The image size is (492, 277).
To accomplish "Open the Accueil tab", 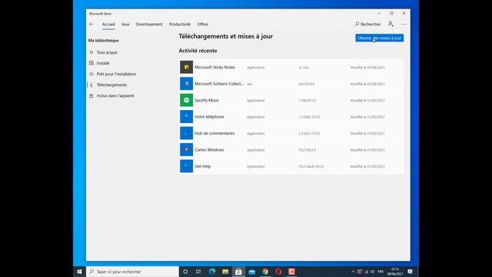I will tap(108, 24).
